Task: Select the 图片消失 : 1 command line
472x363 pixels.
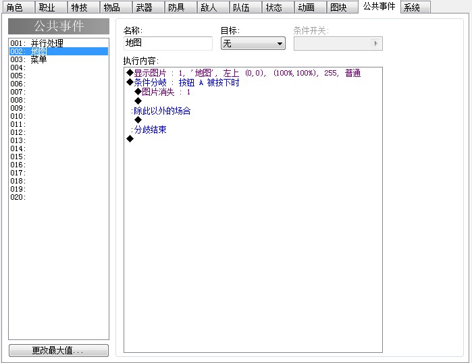Action: click(x=253, y=92)
